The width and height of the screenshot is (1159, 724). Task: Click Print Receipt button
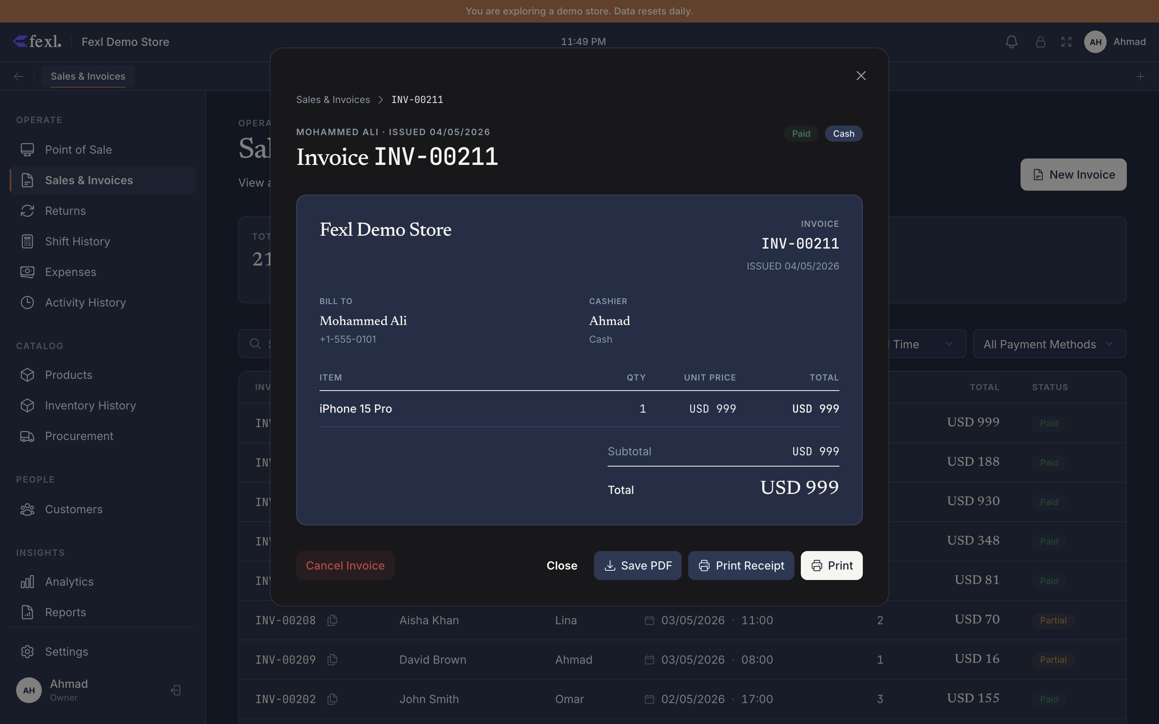tap(741, 566)
